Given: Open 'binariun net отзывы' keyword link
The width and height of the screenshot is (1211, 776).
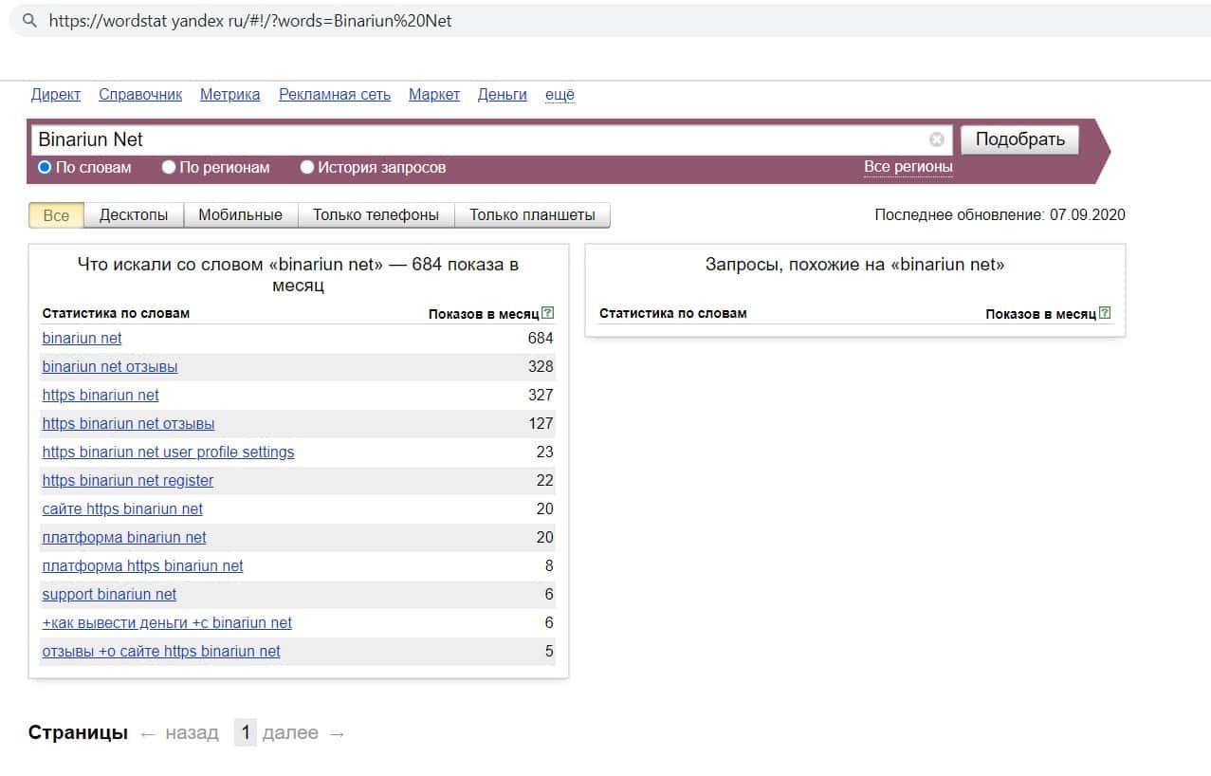Looking at the screenshot, I should pyautogui.click(x=110, y=366).
